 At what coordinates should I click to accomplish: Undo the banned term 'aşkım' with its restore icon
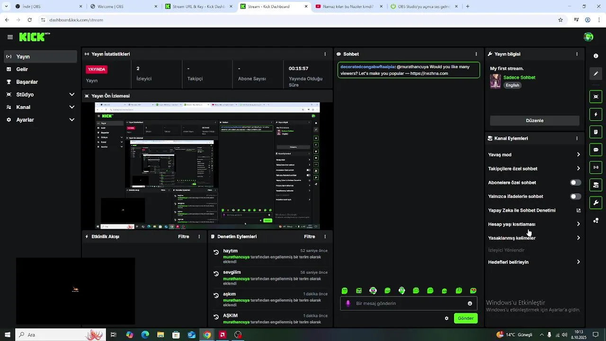point(216,296)
